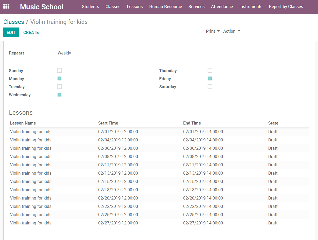Click the EDIT button

point(11,32)
